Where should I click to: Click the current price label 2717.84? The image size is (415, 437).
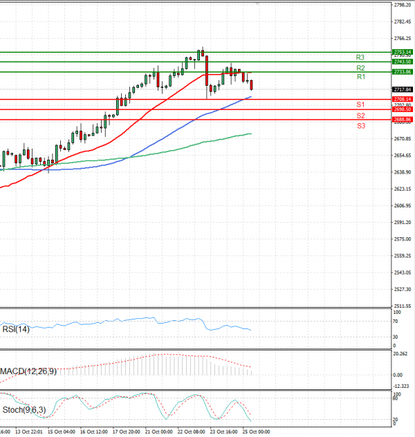403,89
